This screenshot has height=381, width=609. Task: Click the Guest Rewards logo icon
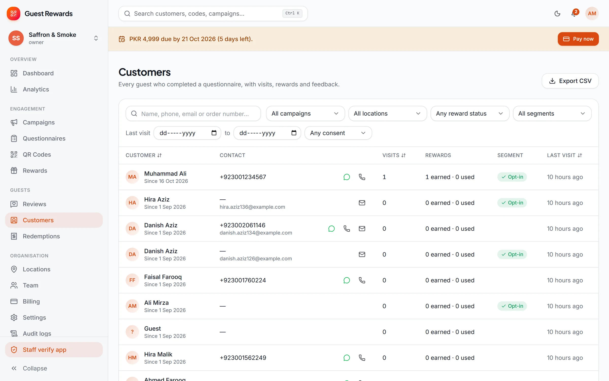click(13, 13)
